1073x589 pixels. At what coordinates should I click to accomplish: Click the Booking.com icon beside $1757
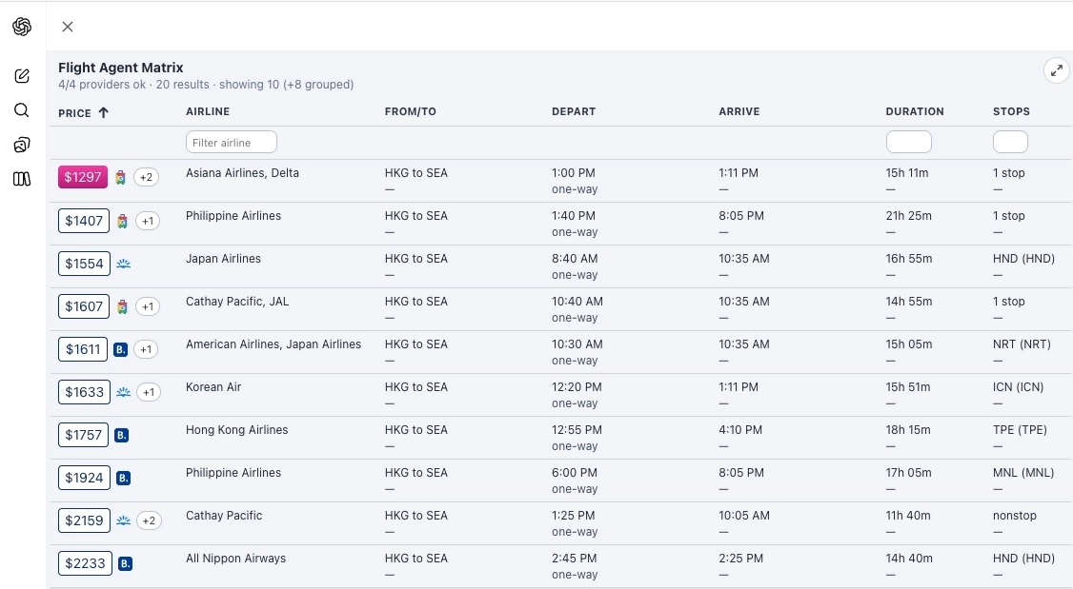[121, 435]
